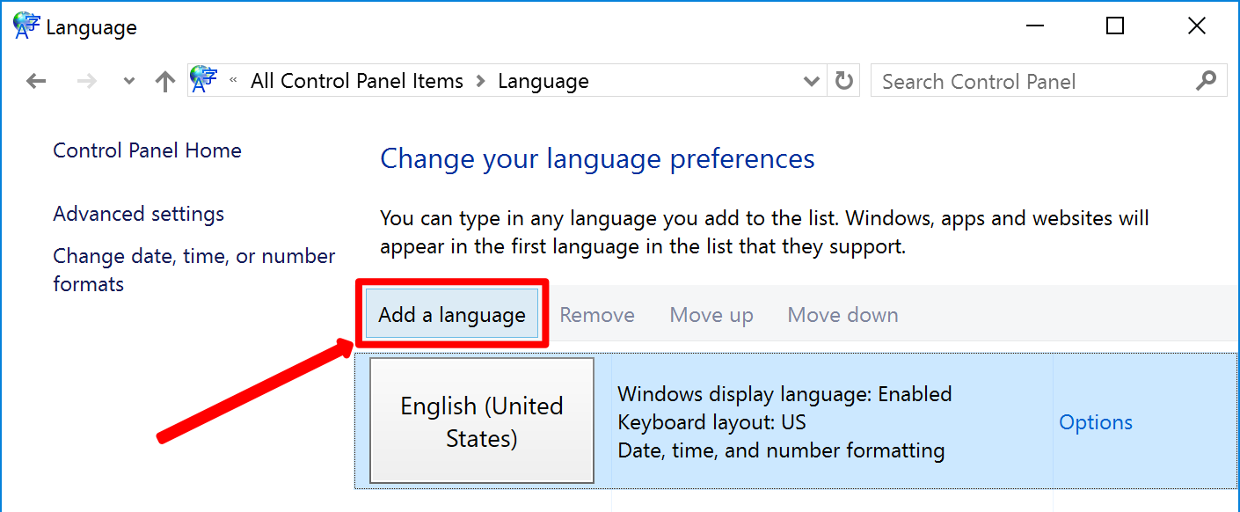Click the Language icon in address bar
Viewport: 1240px width, 512px height.
point(204,80)
